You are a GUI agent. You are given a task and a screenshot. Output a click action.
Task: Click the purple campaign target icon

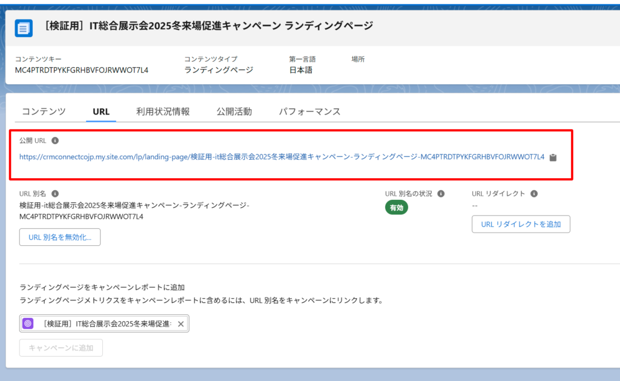point(28,323)
